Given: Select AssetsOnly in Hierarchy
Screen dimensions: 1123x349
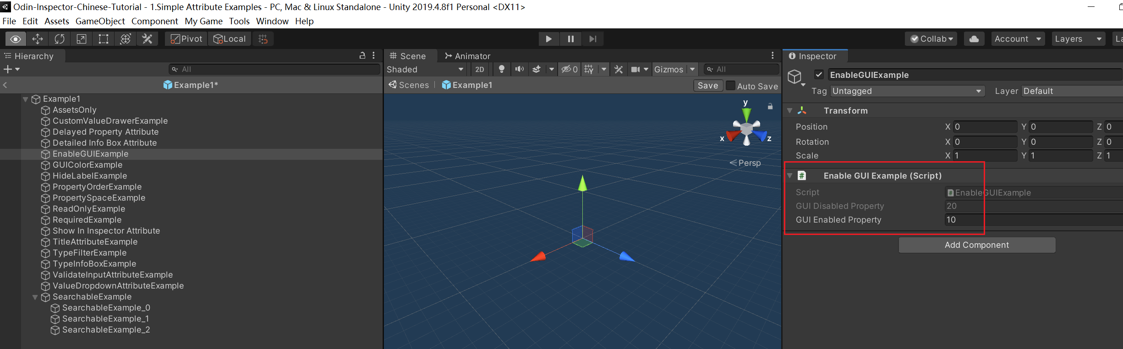Looking at the screenshot, I should [x=74, y=110].
